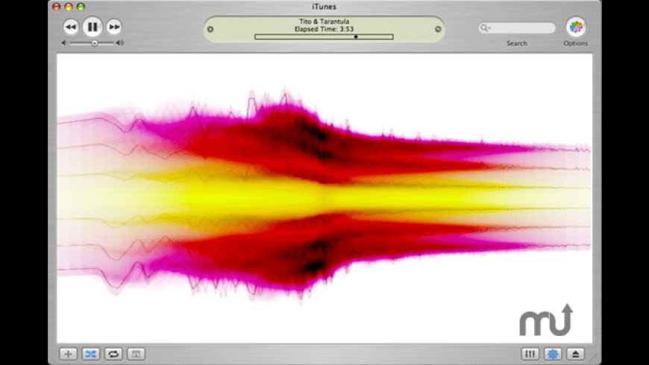Viewport: 649px width, 365px height.
Task: Pause the playing song
Action: coord(93,27)
